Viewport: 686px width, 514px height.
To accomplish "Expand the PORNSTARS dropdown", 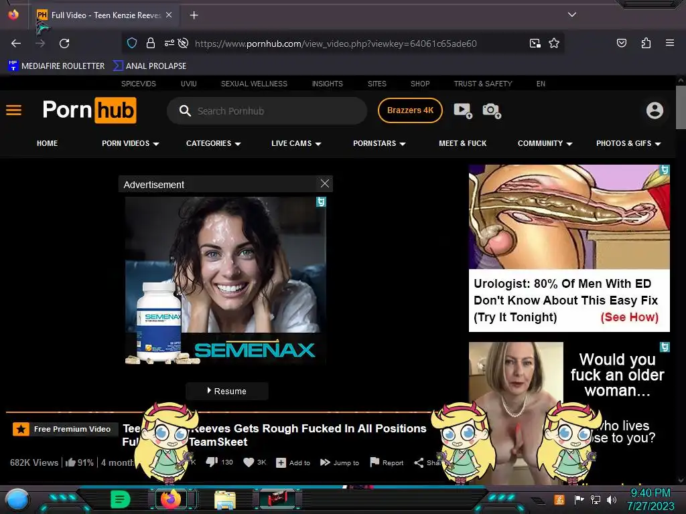I will click(379, 143).
